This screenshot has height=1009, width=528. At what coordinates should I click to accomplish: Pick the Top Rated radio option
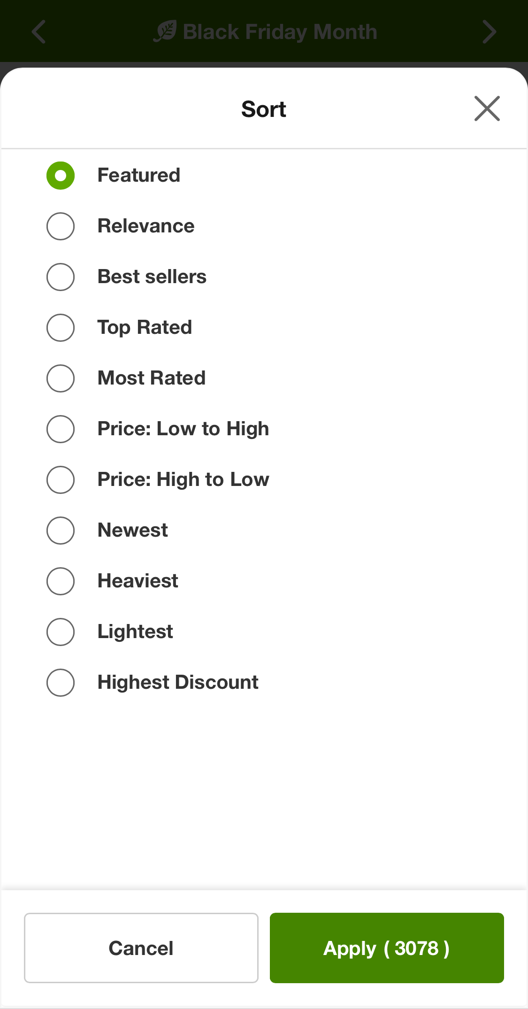coord(61,328)
